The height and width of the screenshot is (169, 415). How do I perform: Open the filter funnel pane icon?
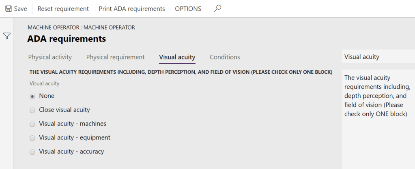7,36
